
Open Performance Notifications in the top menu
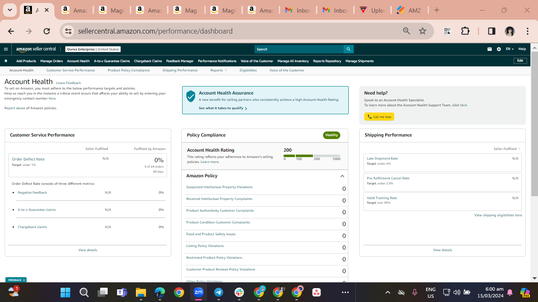[217, 61]
